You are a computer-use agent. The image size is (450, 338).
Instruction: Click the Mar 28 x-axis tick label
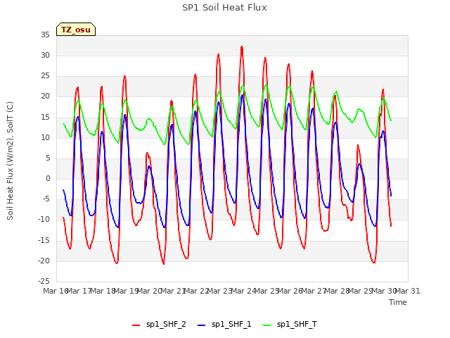tap(337, 291)
